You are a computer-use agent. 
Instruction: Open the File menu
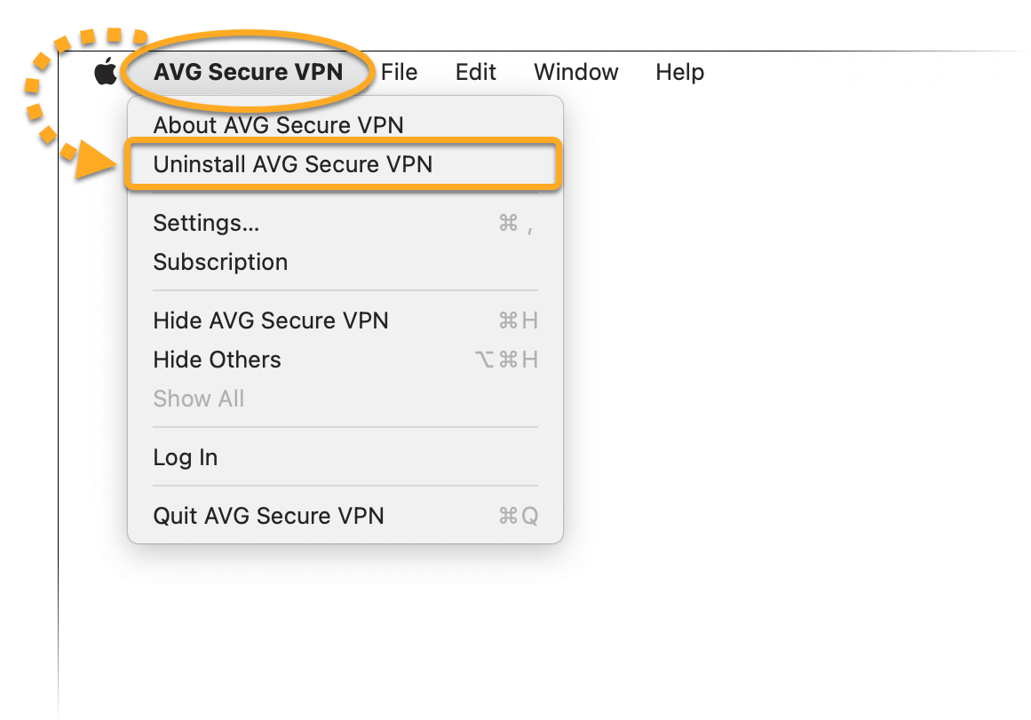(399, 73)
